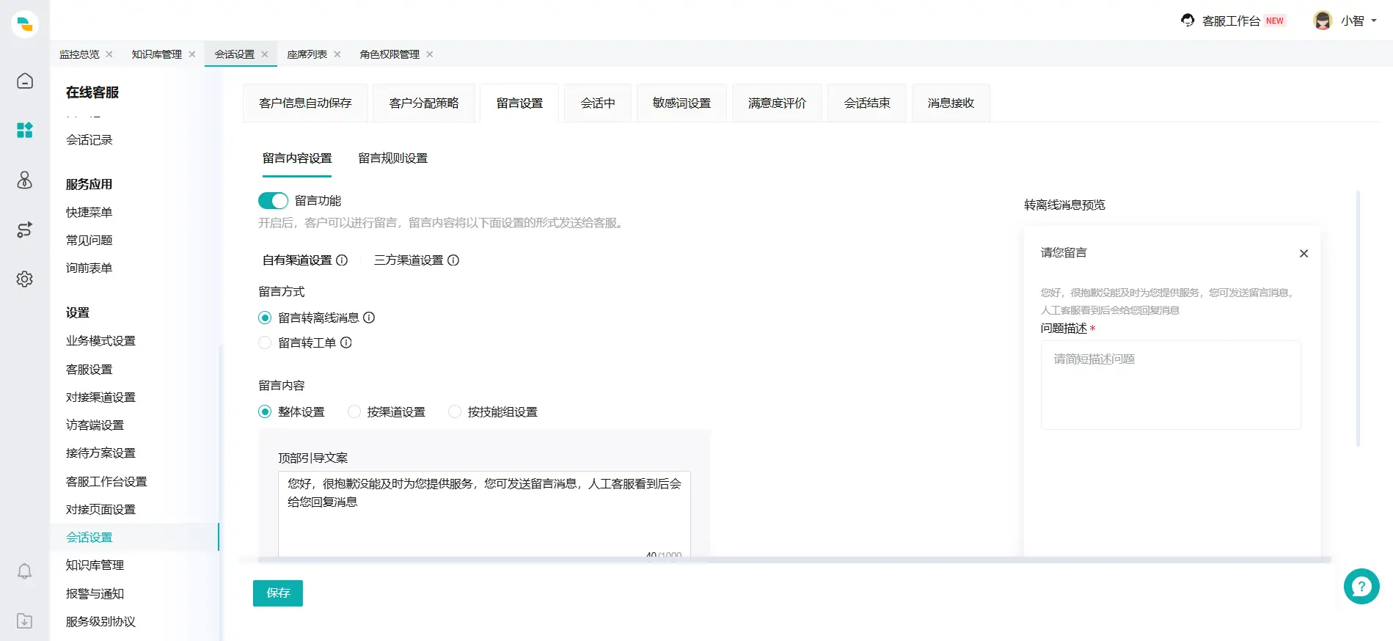This screenshot has width=1393, height=641.
Task: Close the 座席列表 tab
Action: [x=337, y=54]
